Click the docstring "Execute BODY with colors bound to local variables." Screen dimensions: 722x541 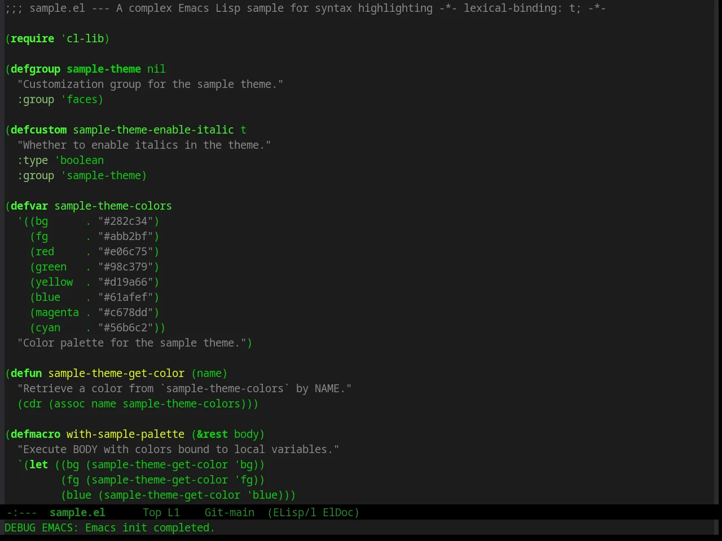(178, 449)
